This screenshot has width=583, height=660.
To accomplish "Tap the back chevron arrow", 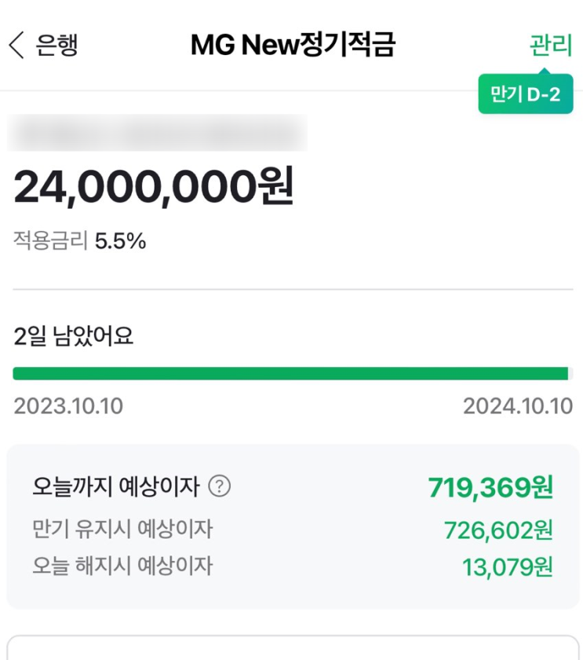I will tap(16, 45).
